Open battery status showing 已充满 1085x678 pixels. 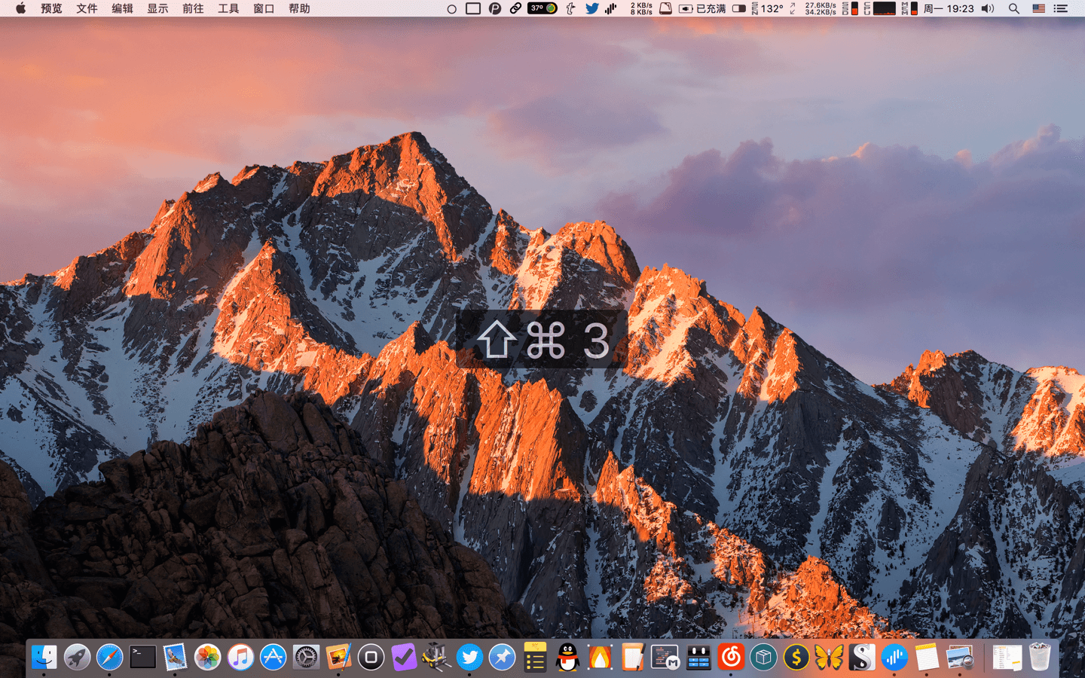tap(702, 8)
